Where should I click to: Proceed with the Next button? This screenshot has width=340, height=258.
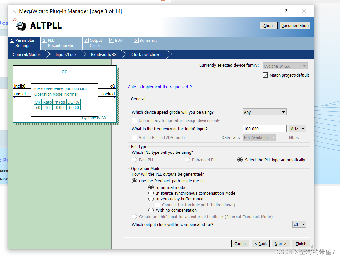tap(281, 244)
